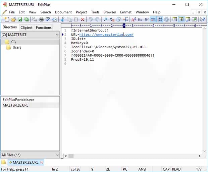208x172 pixels.
Task: Open the Browser menu
Action: (x=110, y=12)
